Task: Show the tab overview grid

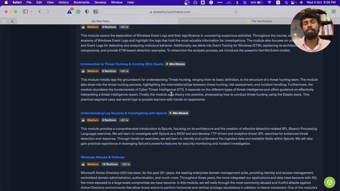Action: (334, 12)
